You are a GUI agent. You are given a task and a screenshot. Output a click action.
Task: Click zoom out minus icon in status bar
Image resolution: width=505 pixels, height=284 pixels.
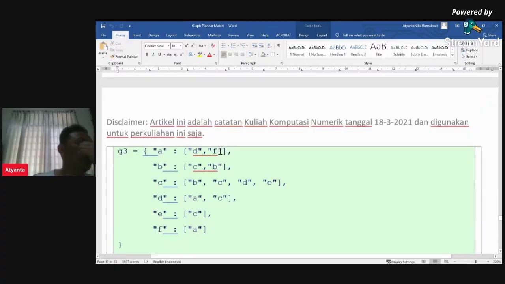click(x=455, y=262)
